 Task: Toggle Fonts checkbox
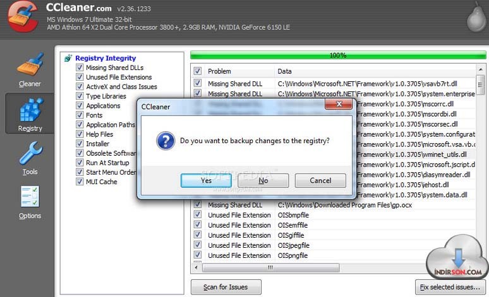[x=80, y=115]
